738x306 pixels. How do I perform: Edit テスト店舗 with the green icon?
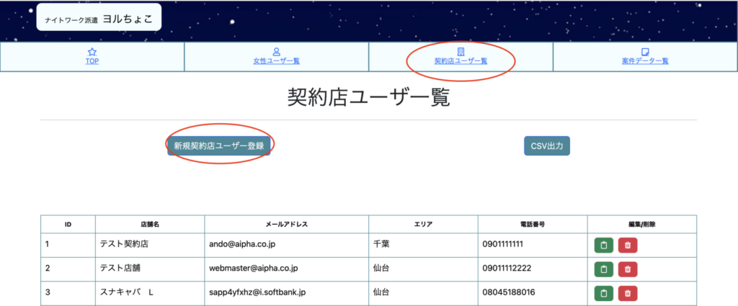pos(604,269)
